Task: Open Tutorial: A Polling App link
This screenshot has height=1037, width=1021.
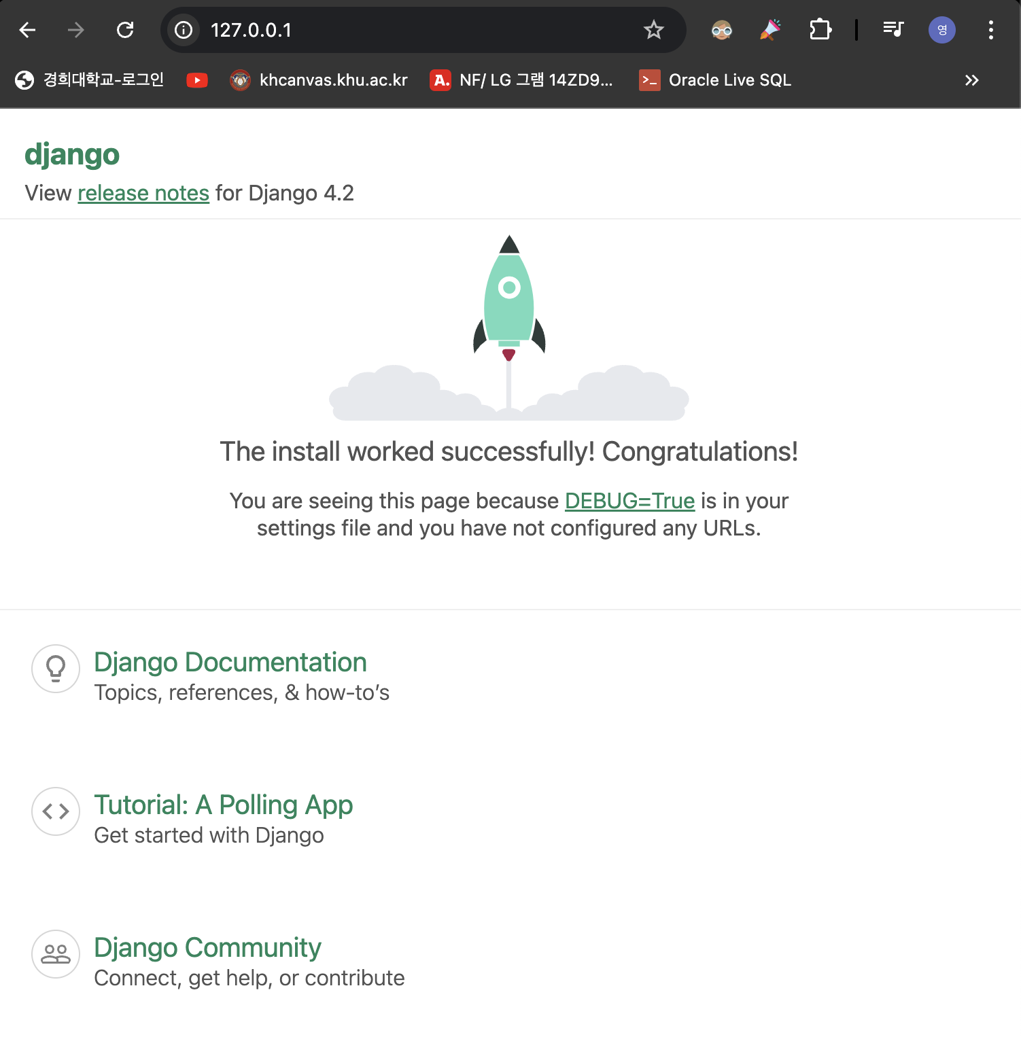Action: (224, 805)
